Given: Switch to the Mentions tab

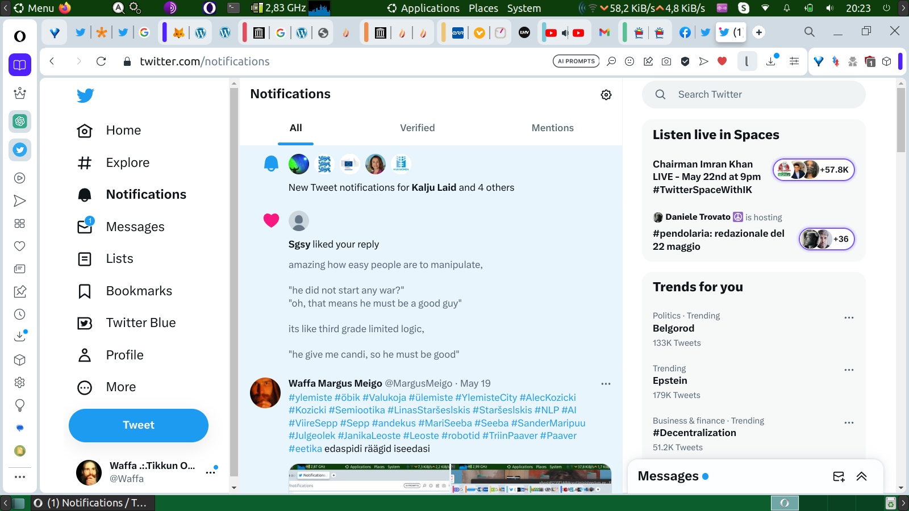Looking at the screenshot, I should pyautogui.click(x=552, y=128).
